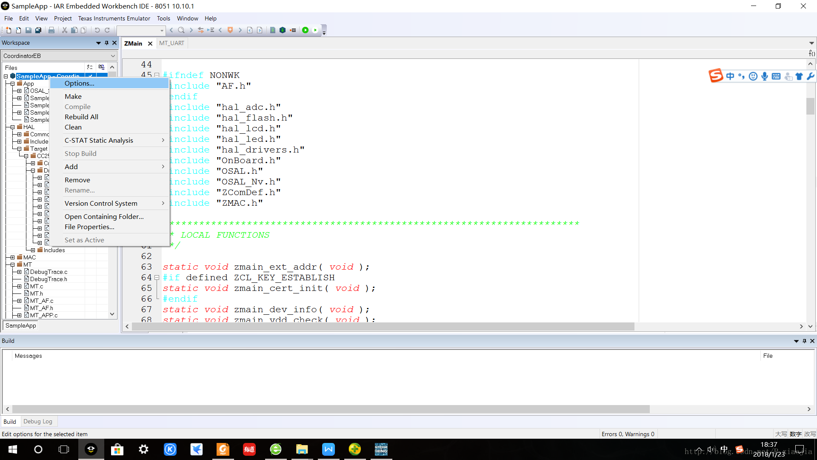
Task: Click the Compile toolbar icon
Action: coord(273,30)
